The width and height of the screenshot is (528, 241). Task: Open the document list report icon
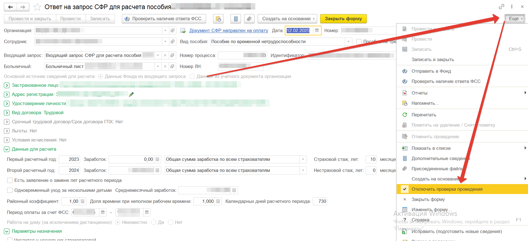click(236, 19)
